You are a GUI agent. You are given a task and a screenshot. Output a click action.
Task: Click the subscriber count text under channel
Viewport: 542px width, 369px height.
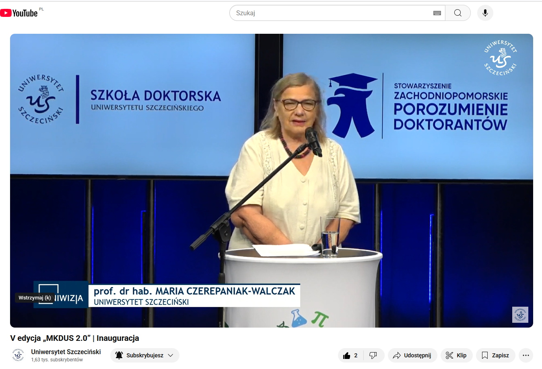(57, 360)
